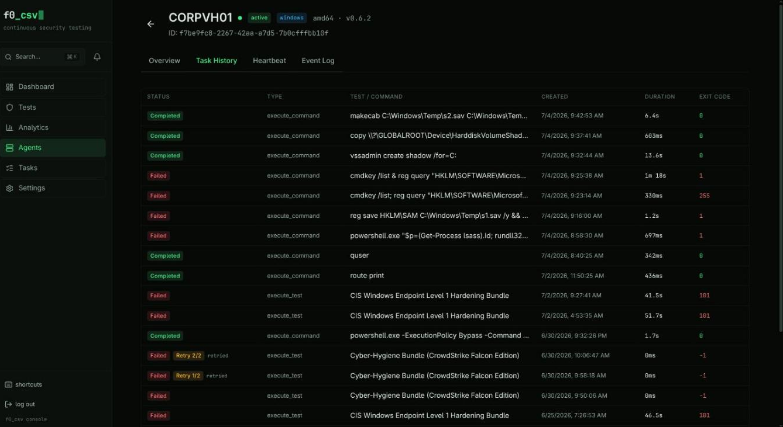Click the search magnifier icon
The height and width of the screenshot is (427, 783).
coord(9,57)
